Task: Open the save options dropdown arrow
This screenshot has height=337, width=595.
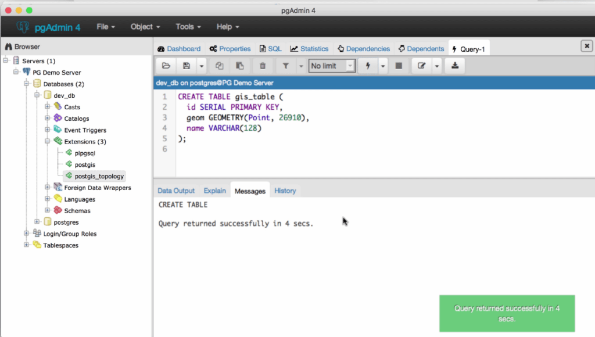Action: click(x=202, y=66)
